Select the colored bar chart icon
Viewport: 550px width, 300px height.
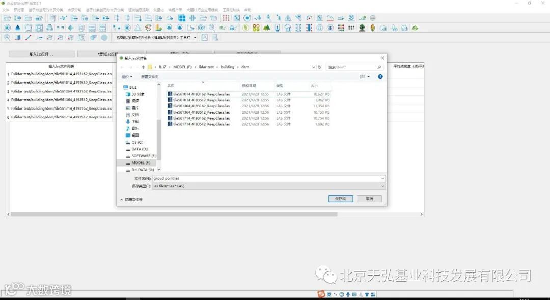159,28
